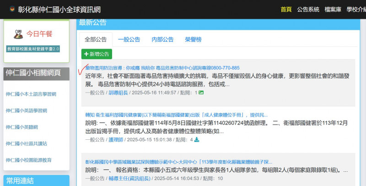Open 伸仁國小英語學習網 link
366x186 pixels.
tap(27, 110)
